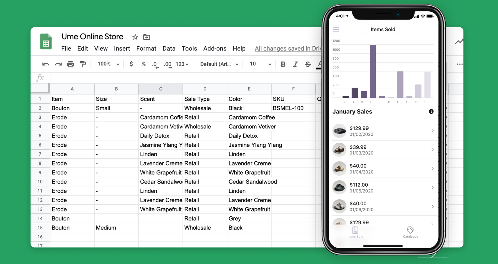Open product thumbnail for $129.99 sale on 01/02/2020
The image size is (498, 264).
coord(339,131)
